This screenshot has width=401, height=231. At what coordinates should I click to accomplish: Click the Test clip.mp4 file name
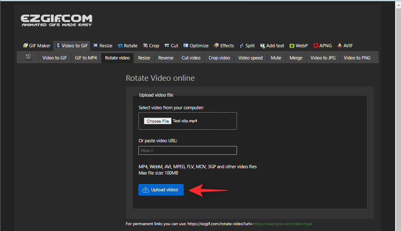pyautogui.click(x=185, y=121)
